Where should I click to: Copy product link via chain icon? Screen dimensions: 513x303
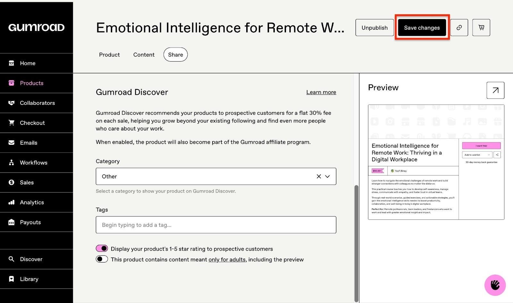459,27
